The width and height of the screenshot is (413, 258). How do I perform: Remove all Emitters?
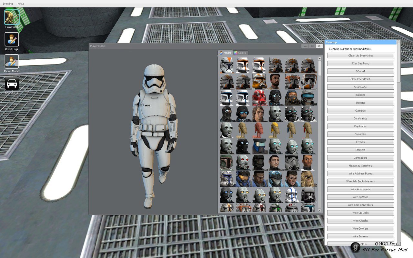pos(360,150)
